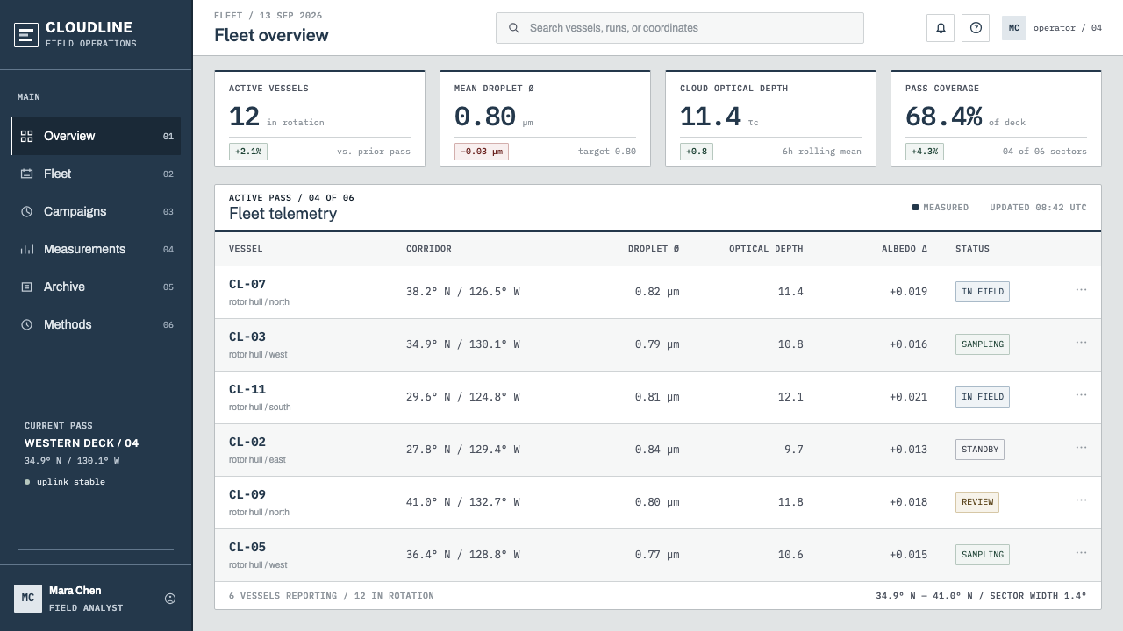Screen dimensions: 1123x631
Task: Click the Cloudline logo icon
Action: click(x=26, y=35)
